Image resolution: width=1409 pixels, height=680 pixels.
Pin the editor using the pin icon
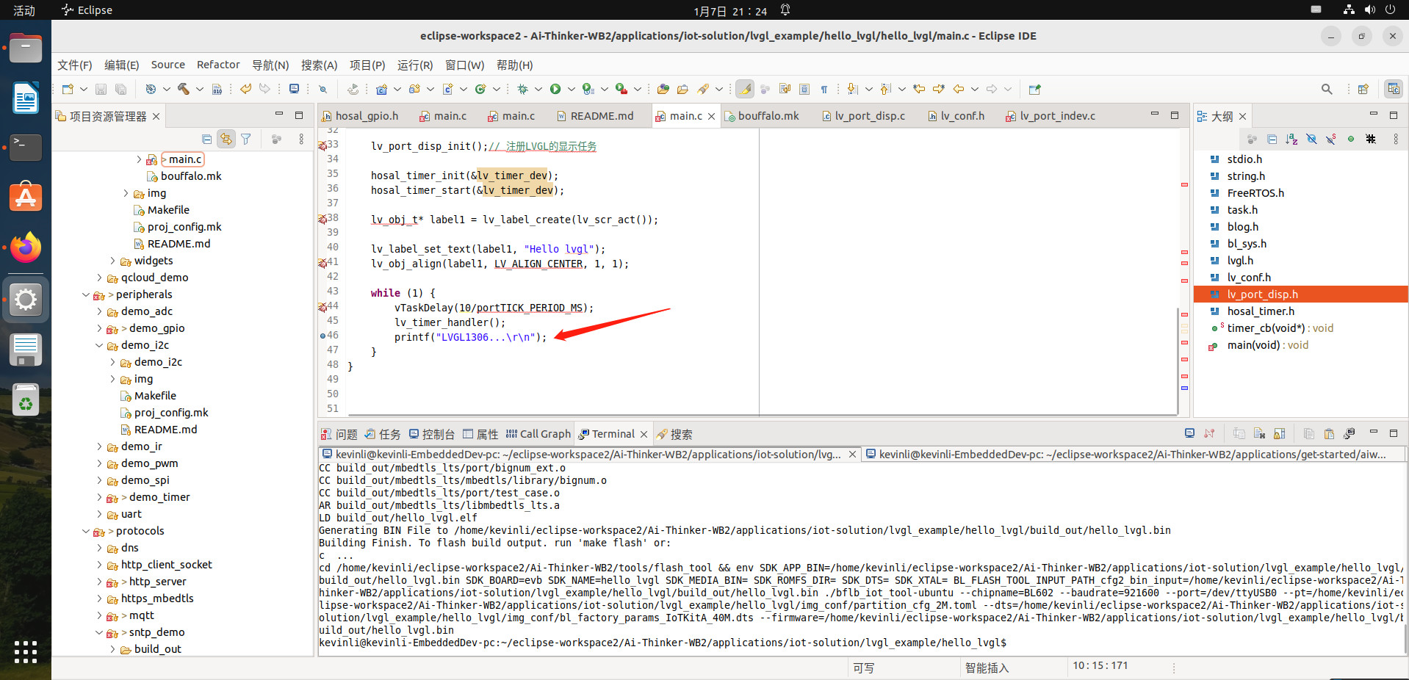coord(1035,89)
